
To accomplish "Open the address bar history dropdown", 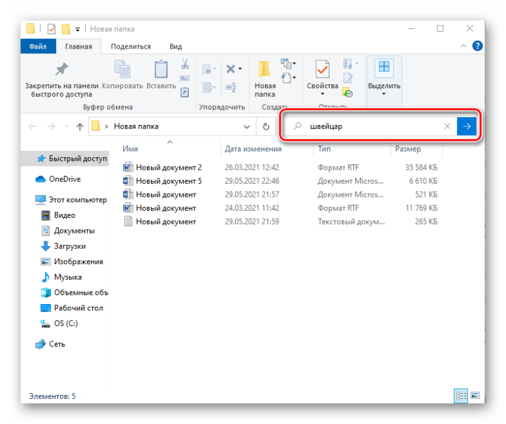I will (x=247, y=126).
